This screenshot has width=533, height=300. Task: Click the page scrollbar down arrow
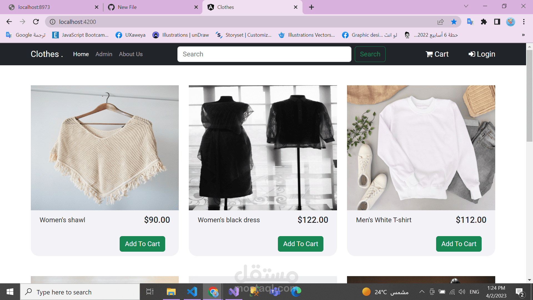click(530, 280)
